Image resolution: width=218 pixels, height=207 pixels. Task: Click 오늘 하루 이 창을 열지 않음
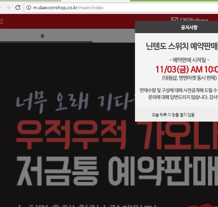[x=173, y=115]
